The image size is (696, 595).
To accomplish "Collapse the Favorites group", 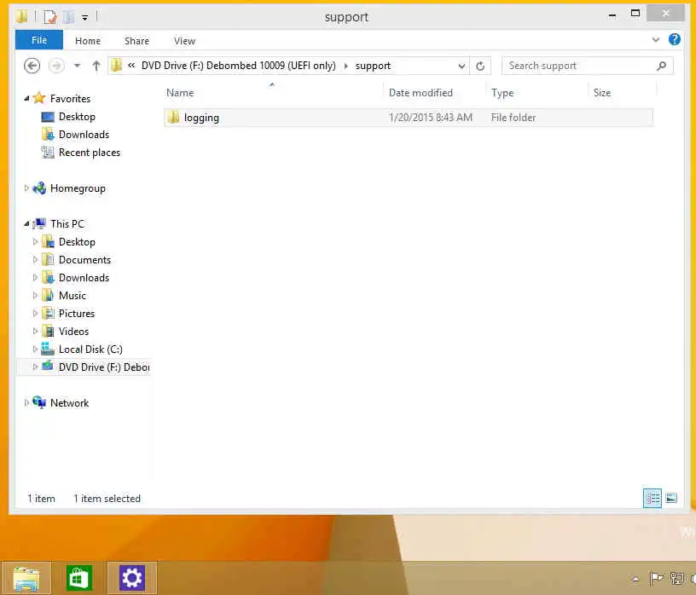I will [x=26, y=99].
